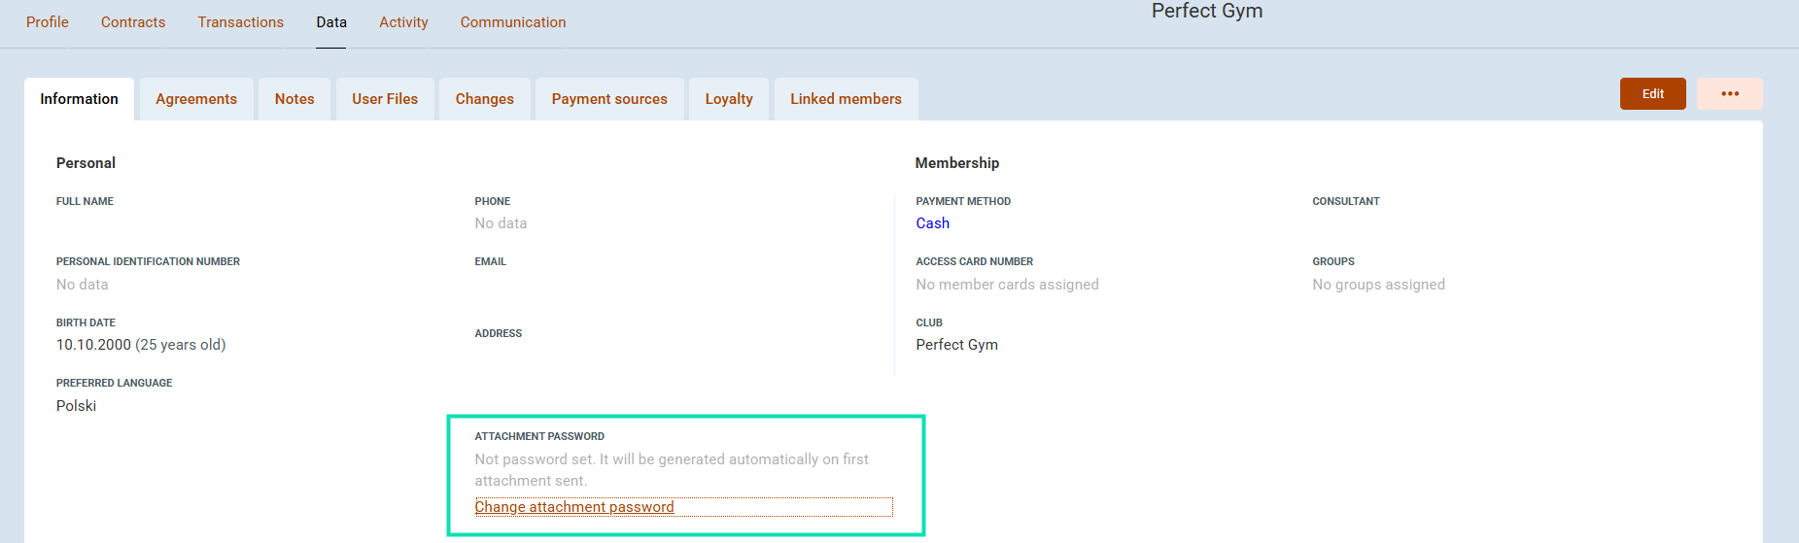Click the Perfect Gym club value
This screenshot has width=1799, height=543.
point(956,345)
